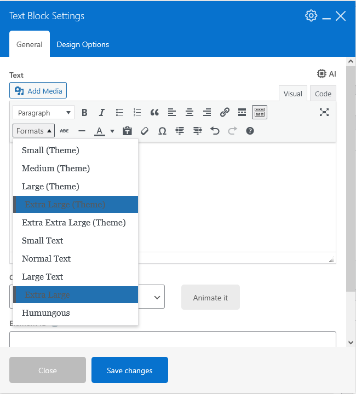This screenshot has width=356, height=394.
Task: Switch to the Design Options tab
Action: [x=83, y=44]
